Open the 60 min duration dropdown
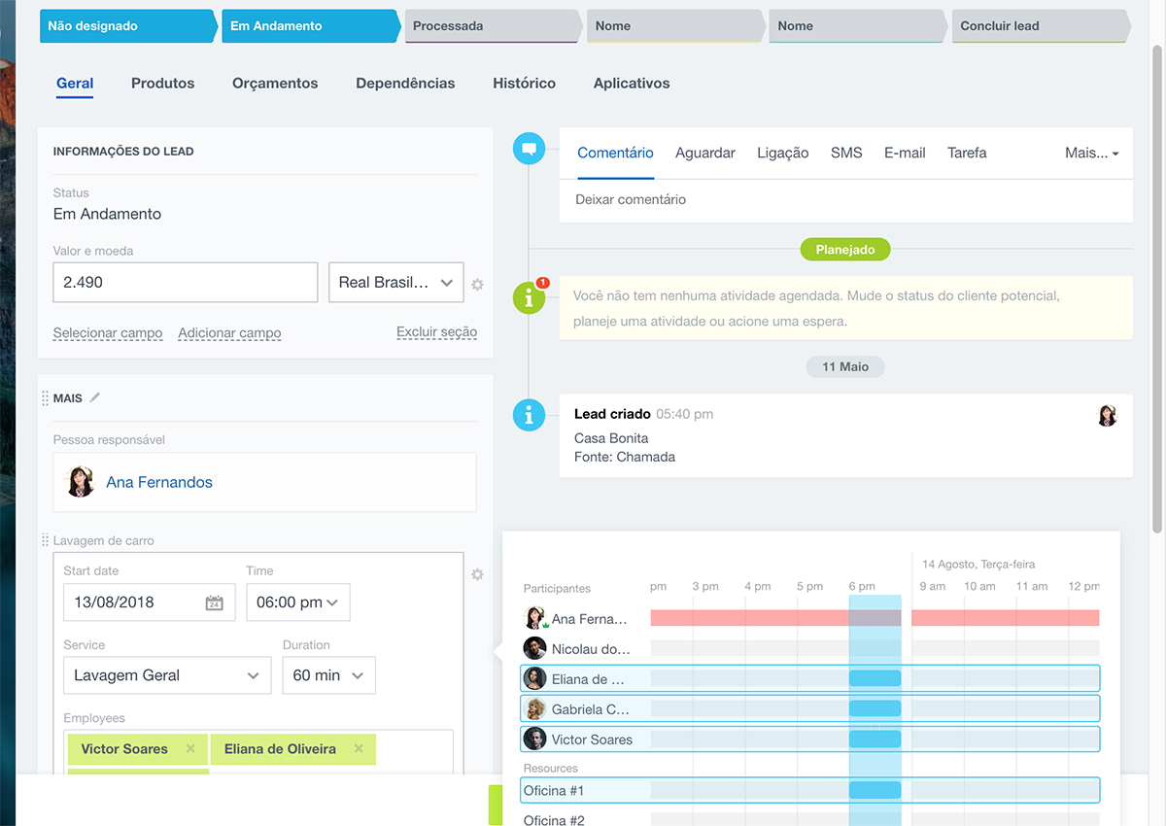Screen dimensions: 1166x826 pos(328,675)
